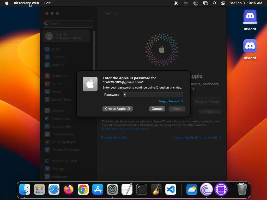Image resolution: width=267 pixels, height=200 pixels.
Task: Click Spotlight search in menu bar
Action: [215, 3]
